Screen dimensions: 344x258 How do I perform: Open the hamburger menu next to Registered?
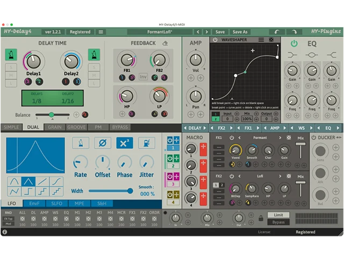(x=101, y=32)
